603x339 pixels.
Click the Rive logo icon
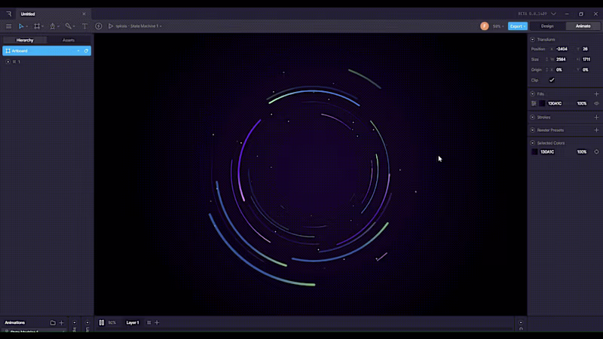pyautogui.click(x=8, y=14)
